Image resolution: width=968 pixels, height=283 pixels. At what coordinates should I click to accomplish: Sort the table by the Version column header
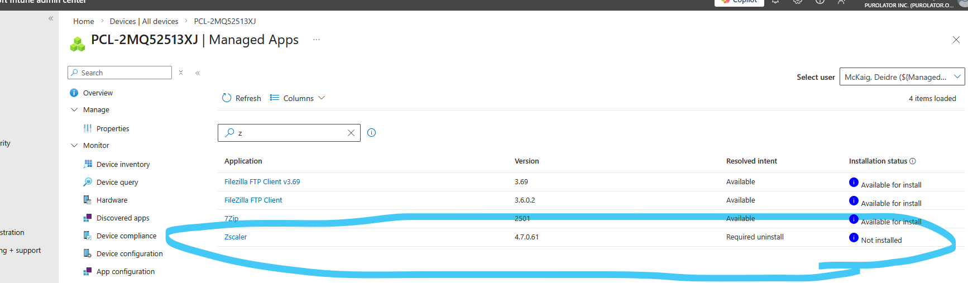(526, 161)
